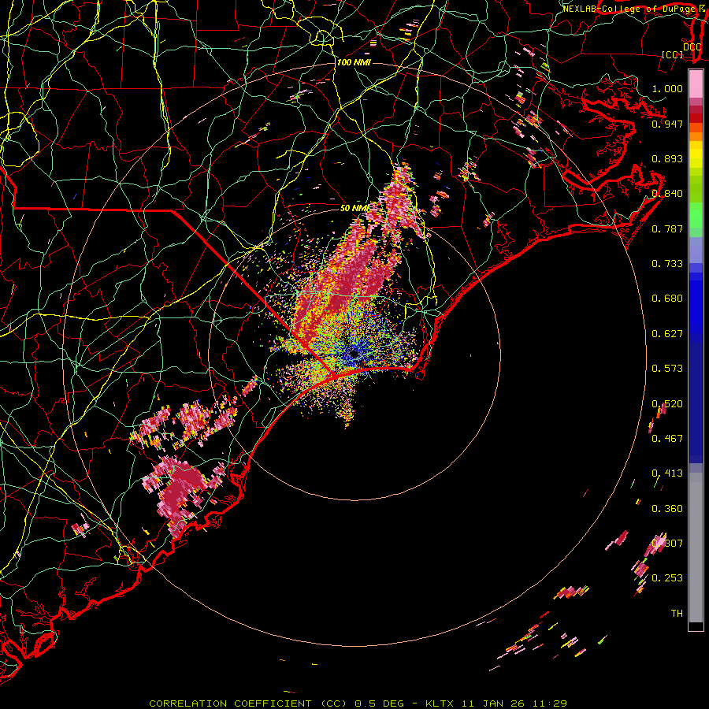Click "CORRELATION COEFFICIENT" in the bottom caption

pyautogui.click(x=230, y=703)
